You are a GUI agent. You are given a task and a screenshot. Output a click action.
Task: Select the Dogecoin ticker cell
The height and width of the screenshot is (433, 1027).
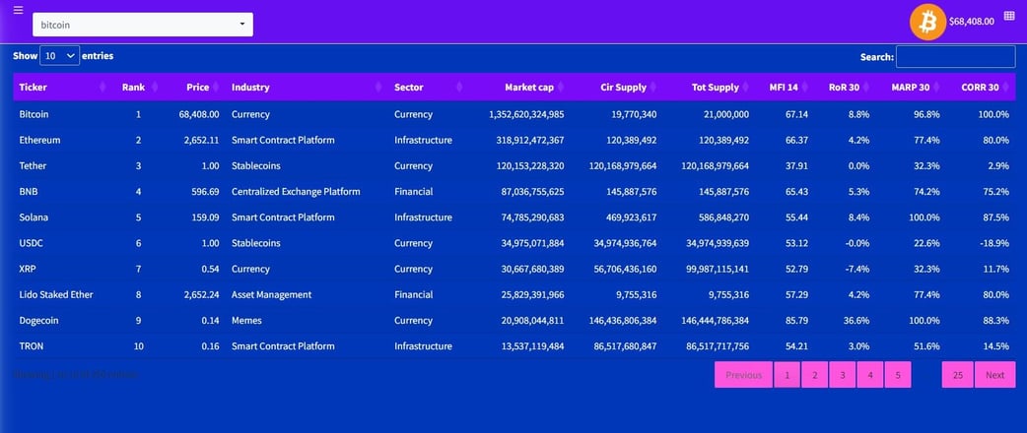(38, 321)
